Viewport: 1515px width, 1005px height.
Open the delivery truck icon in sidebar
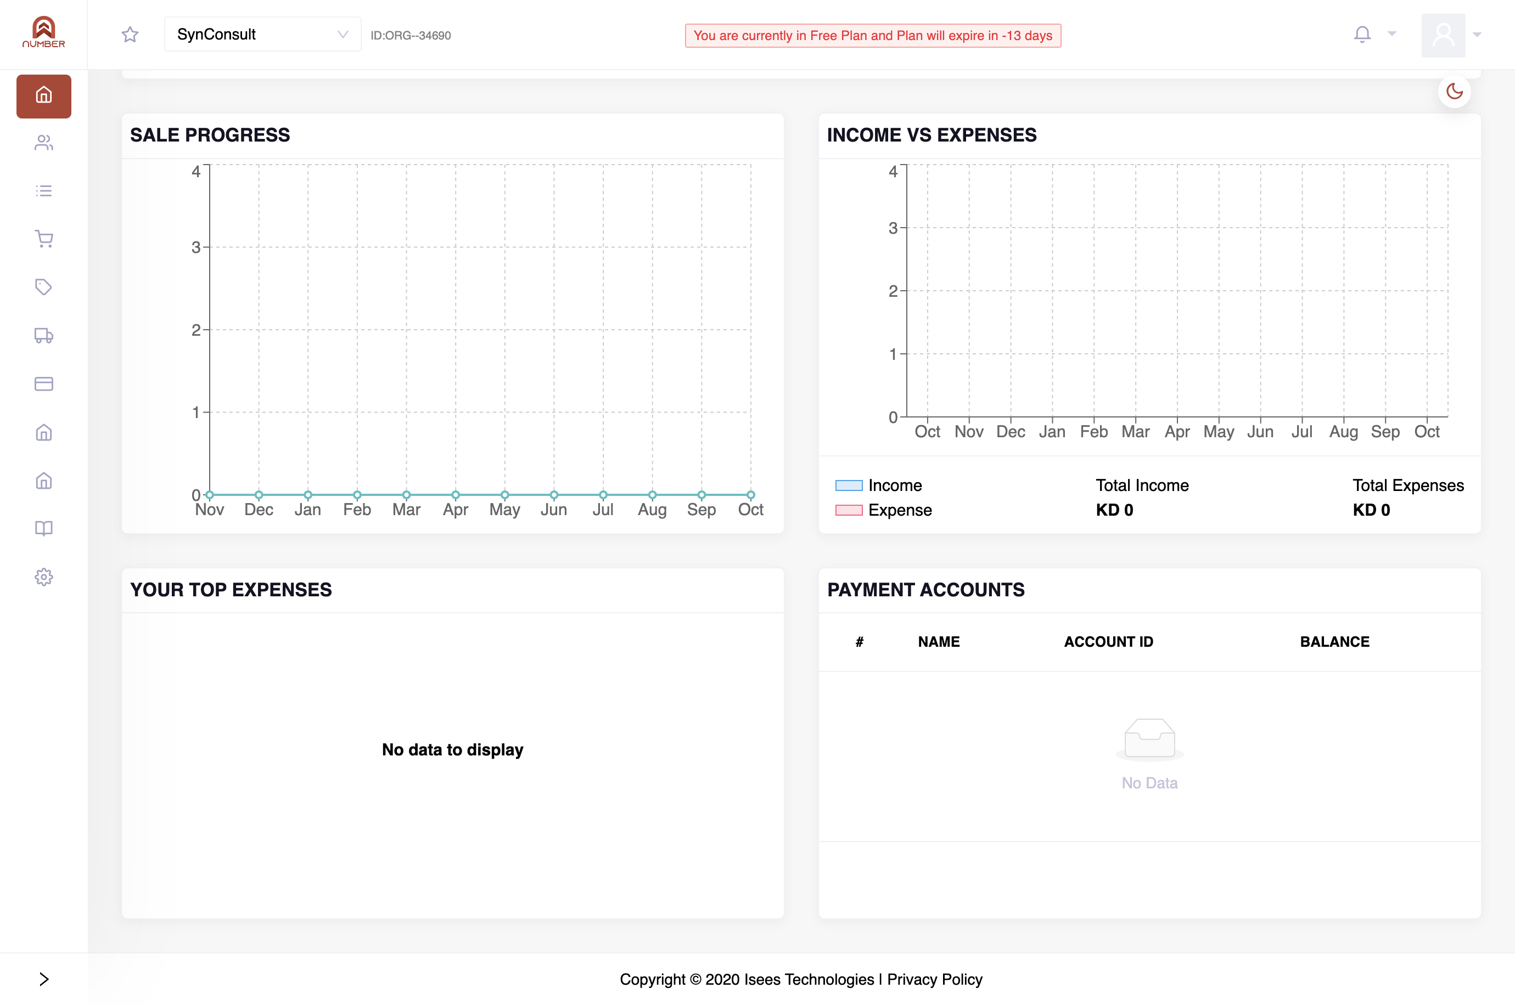point(43,335)
